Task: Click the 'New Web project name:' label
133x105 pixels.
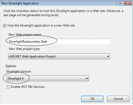Action: (x=25, y=35)
